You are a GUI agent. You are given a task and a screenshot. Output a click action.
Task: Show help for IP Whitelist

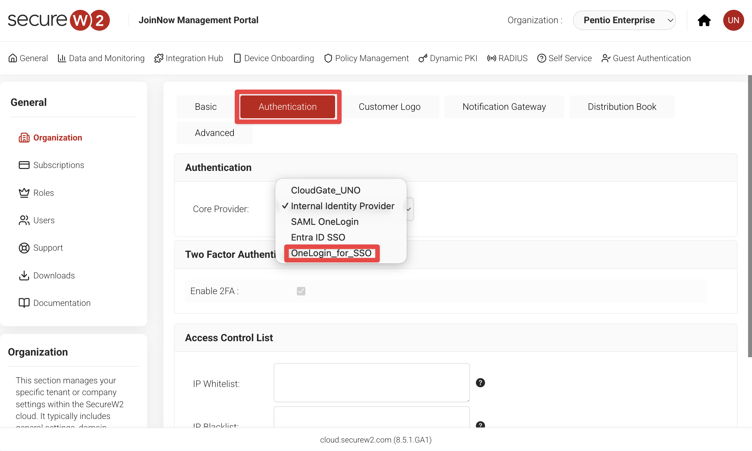480,383
